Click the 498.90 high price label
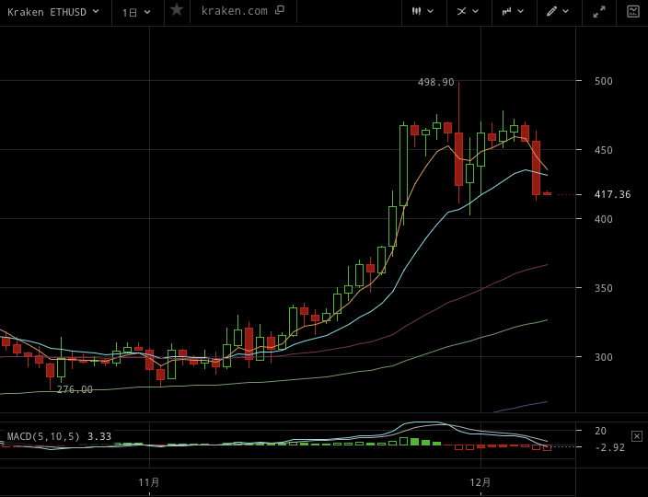 [x=435, y=82]
